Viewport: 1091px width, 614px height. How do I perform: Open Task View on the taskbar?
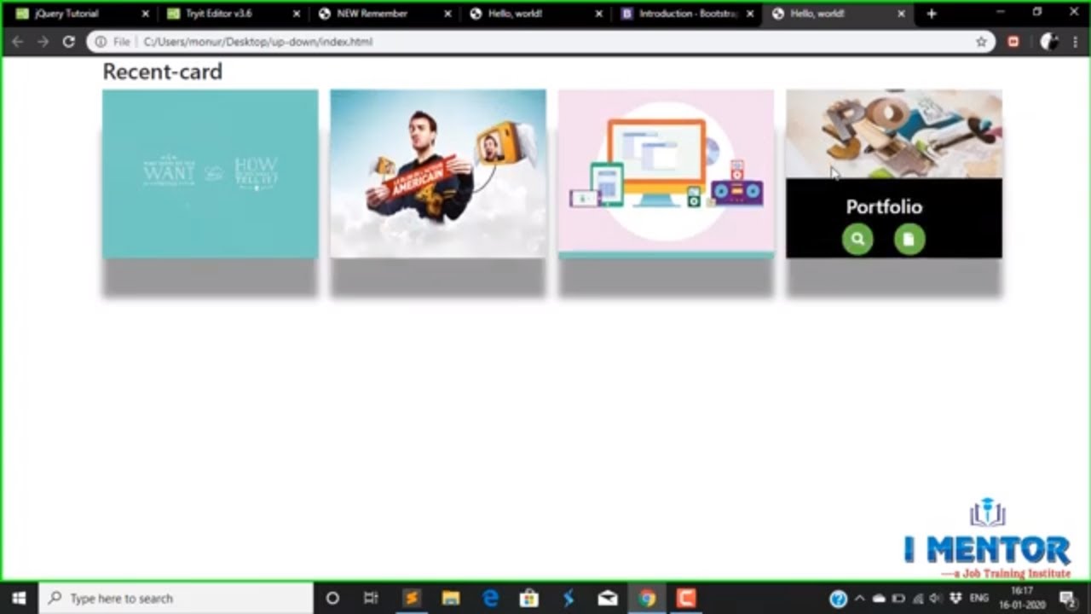[371, 598]
